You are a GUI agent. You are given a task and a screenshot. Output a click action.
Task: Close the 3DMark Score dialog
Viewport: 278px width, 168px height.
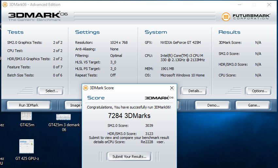coord(172,88)
